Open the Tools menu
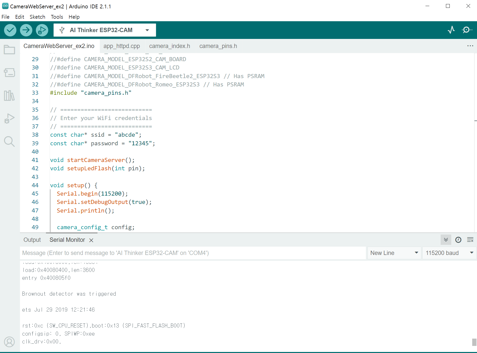 57,17
